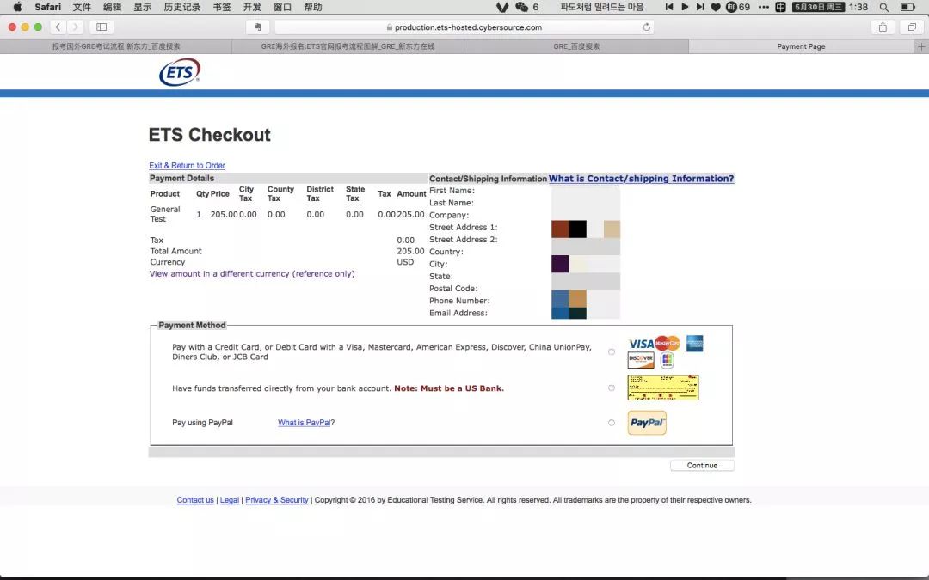This screenshot has height=580, width=929.
Task: Click the 'Email Address:' label
Action: [458, 313]
